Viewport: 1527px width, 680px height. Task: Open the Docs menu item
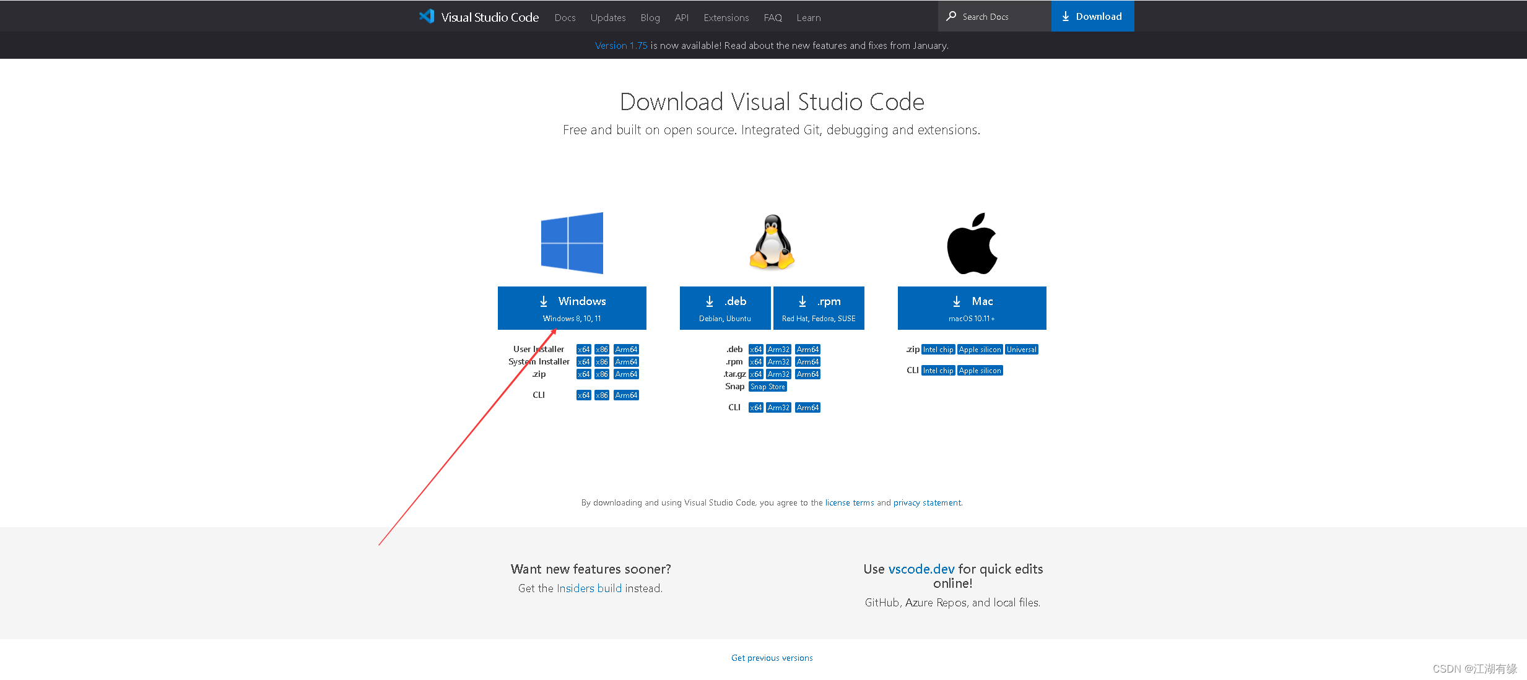pos(565,17)
